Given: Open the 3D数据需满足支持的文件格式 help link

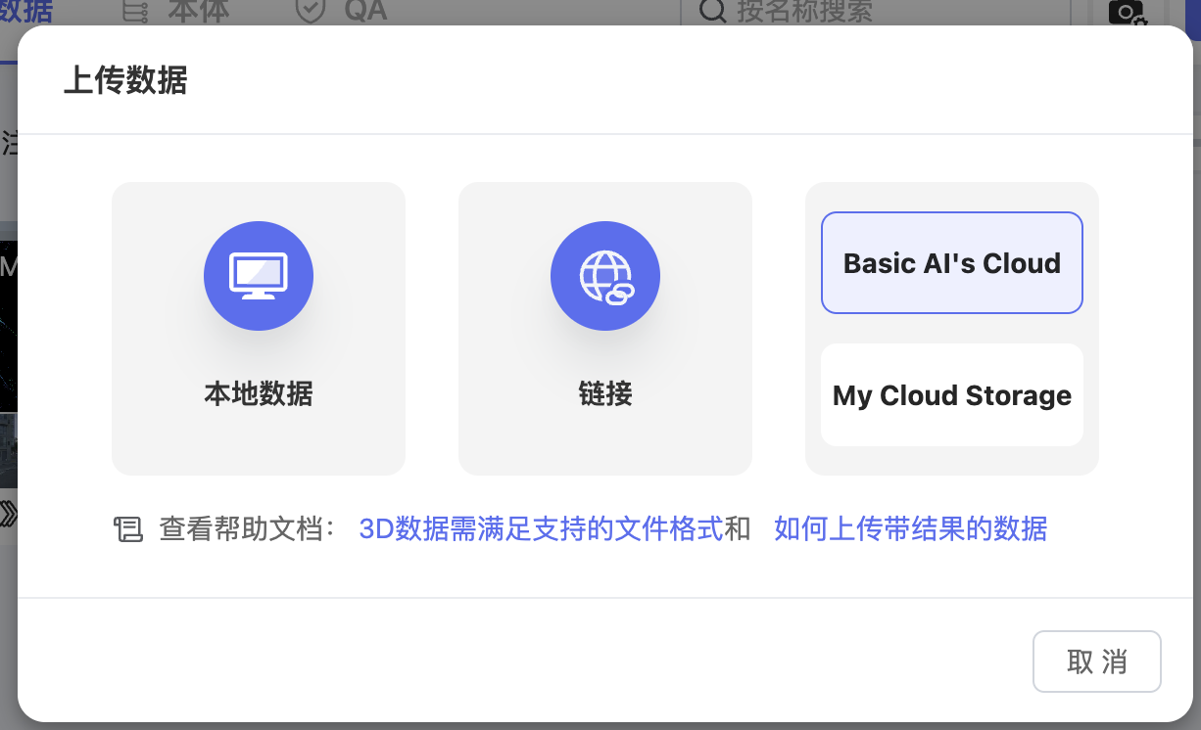Looking at the screenshot, I should [542, 529].
